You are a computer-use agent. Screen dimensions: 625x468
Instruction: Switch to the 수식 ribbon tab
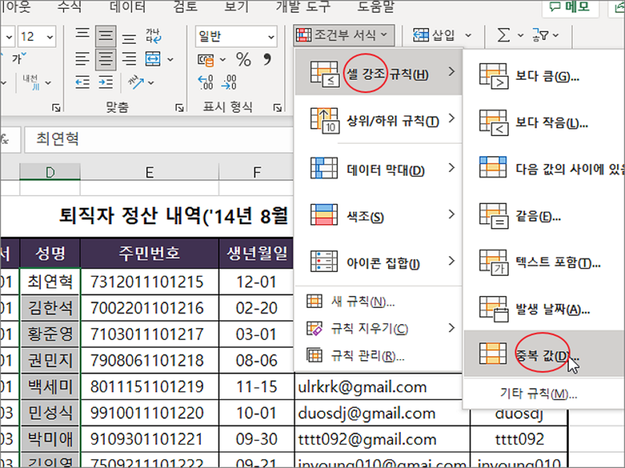70,6
